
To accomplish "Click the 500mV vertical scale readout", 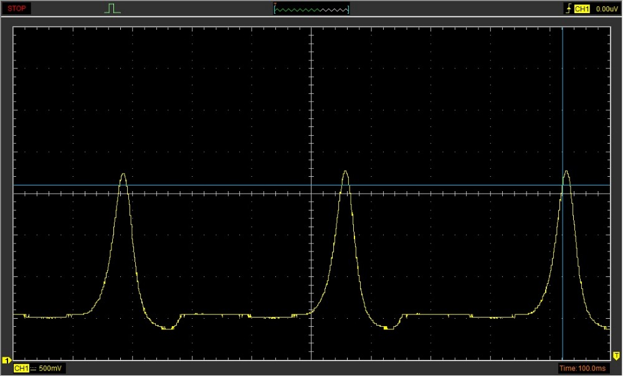I will pos(50,369).
